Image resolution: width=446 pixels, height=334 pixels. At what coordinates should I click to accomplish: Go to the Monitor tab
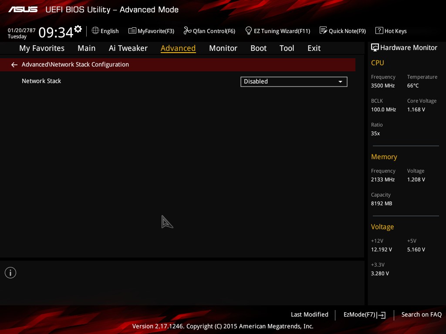(223, 48)
